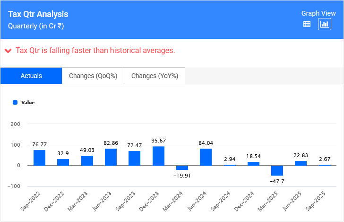Click the falling faster than averages message
The width and height of the screenshot is (344, 222).
tap(95, 51)
